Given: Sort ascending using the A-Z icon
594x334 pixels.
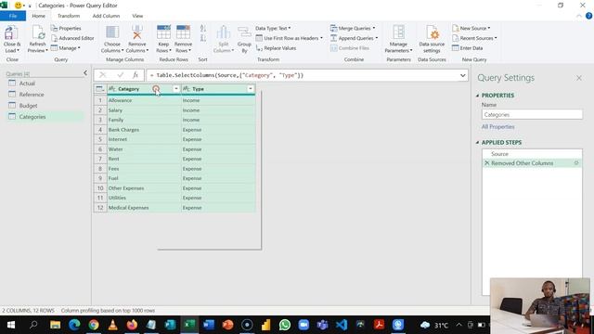Looking at the screenshot, I should coord(203,29).
